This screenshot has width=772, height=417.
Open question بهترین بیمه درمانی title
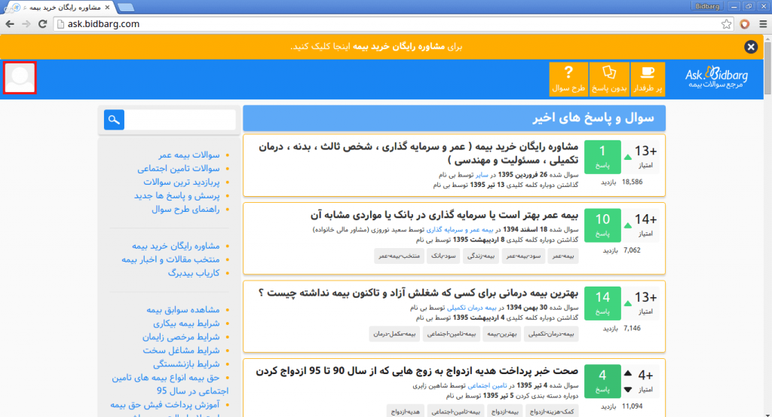click(418, 293)
